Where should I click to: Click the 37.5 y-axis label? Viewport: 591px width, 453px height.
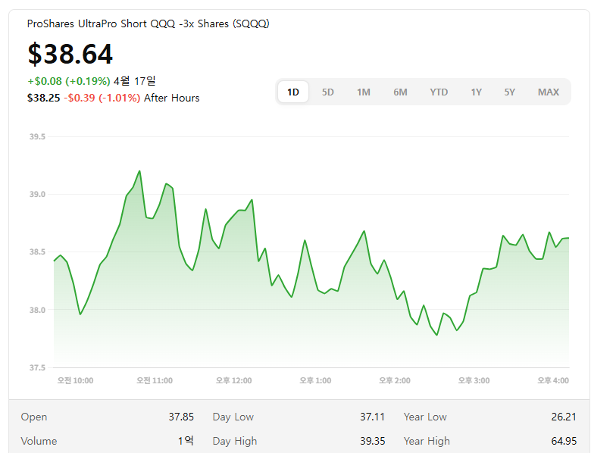tap(37, 368)
